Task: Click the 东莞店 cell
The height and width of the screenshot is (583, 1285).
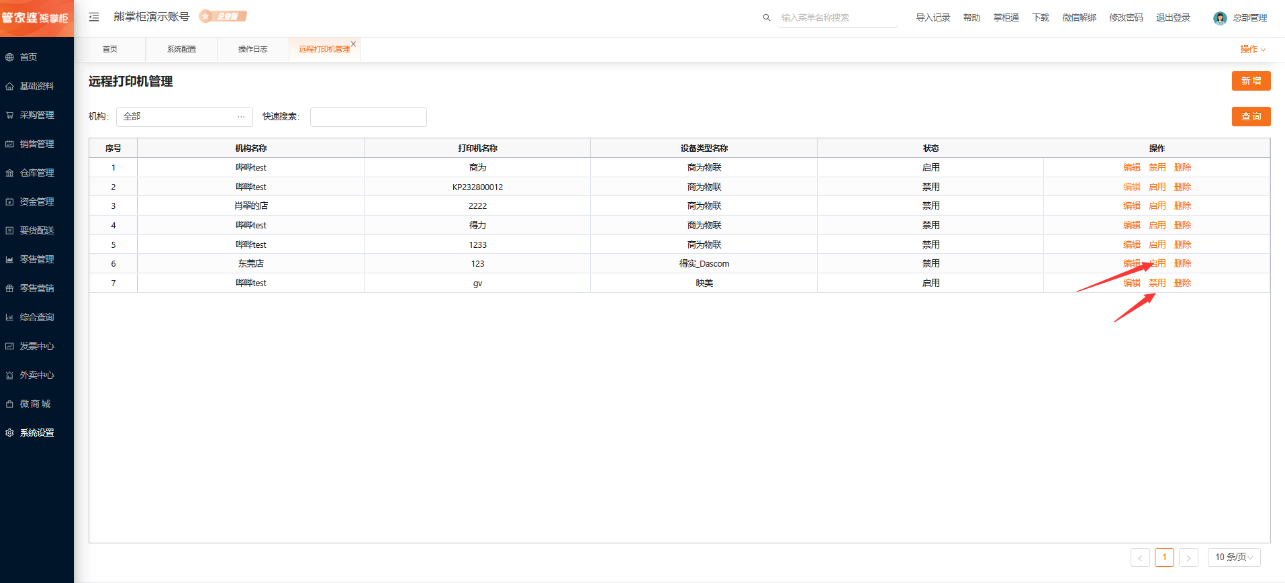Action: tap(251, 263)
